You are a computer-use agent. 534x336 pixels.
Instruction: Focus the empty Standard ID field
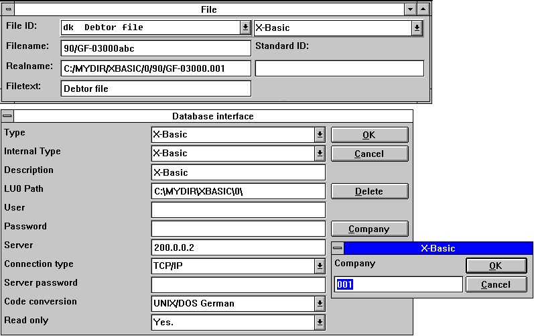coord(340,68)
